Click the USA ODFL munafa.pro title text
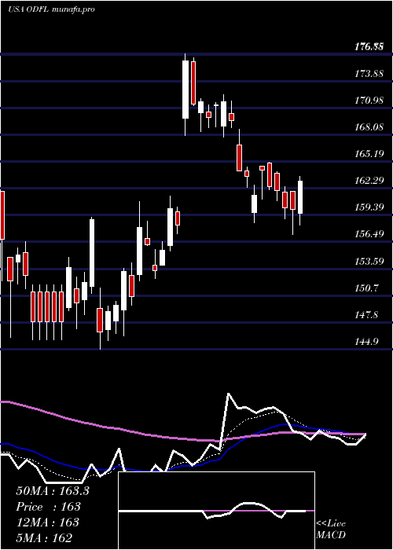This screenshot has height=550, width=393. coord(51,9)
